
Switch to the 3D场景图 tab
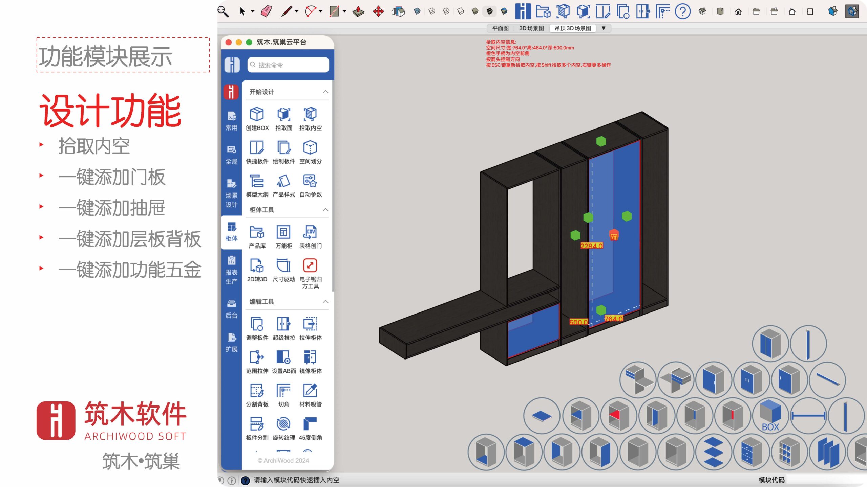[531, 28]
